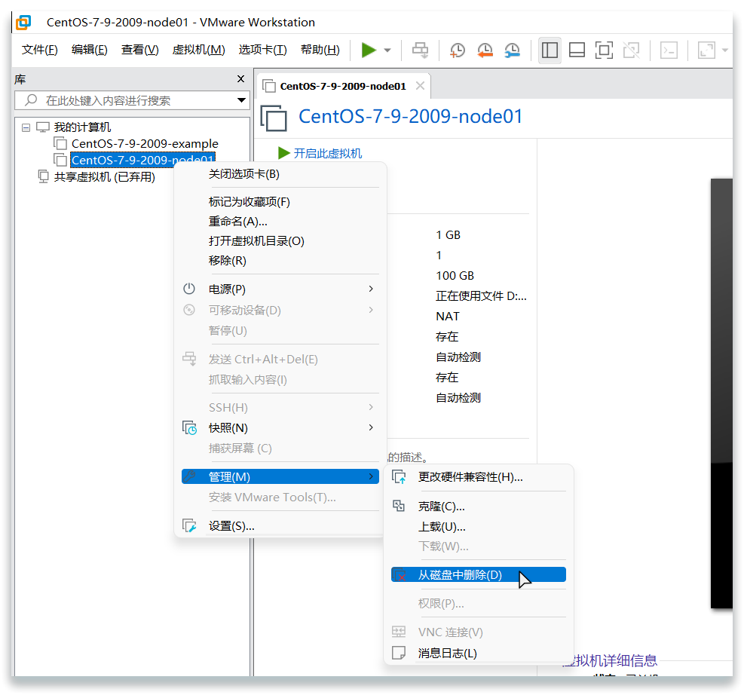Open the power options dropdown arrow in toolbar

pos(387,50)
